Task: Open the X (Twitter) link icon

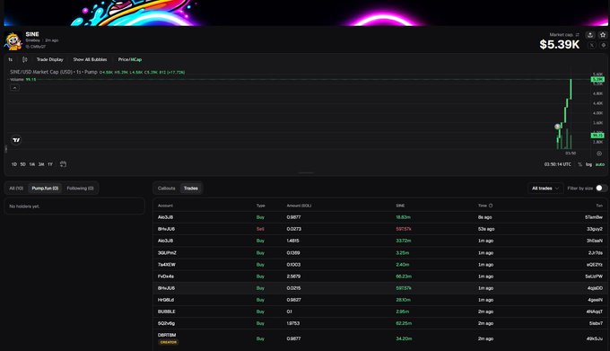Action: (592, 45)
